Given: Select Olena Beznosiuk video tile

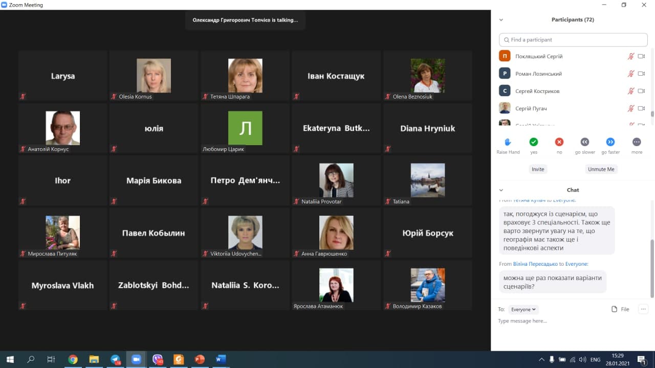Looking at the screenshot, I should (427, 76).
